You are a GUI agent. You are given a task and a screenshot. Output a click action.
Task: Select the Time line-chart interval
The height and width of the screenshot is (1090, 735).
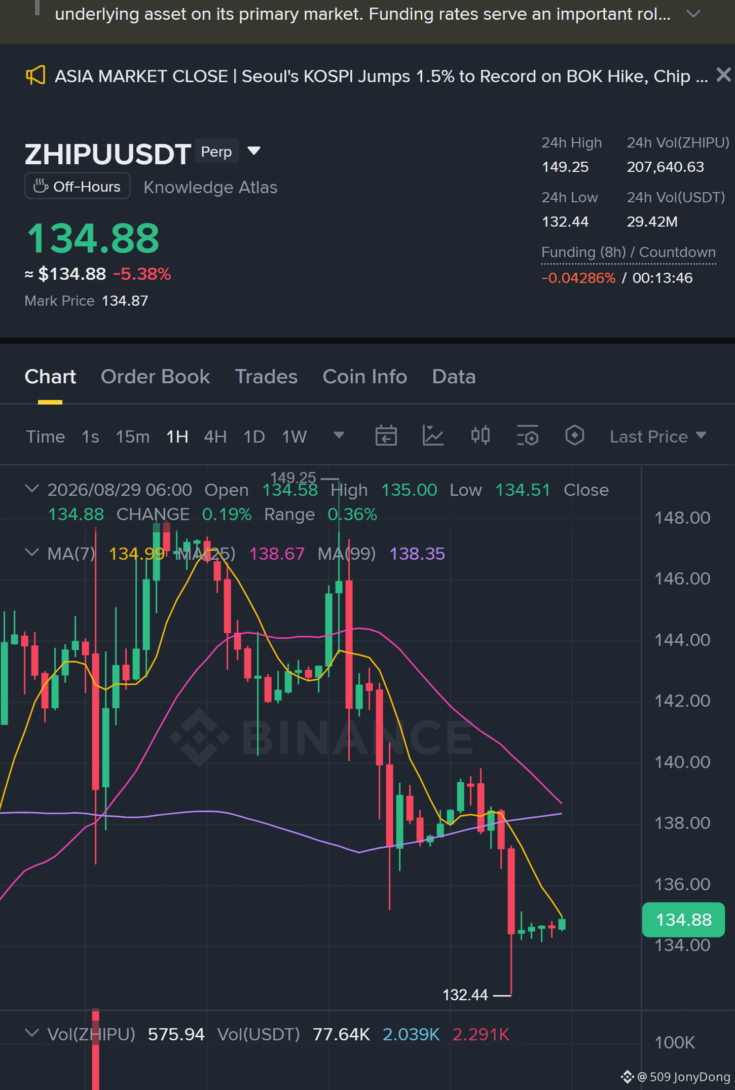pos(46,437)
